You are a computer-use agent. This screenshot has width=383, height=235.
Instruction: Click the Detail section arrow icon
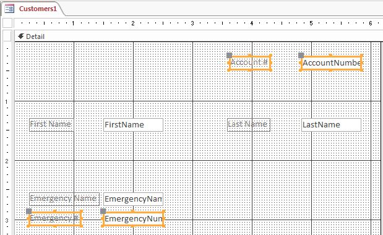[x=21, y=36]
